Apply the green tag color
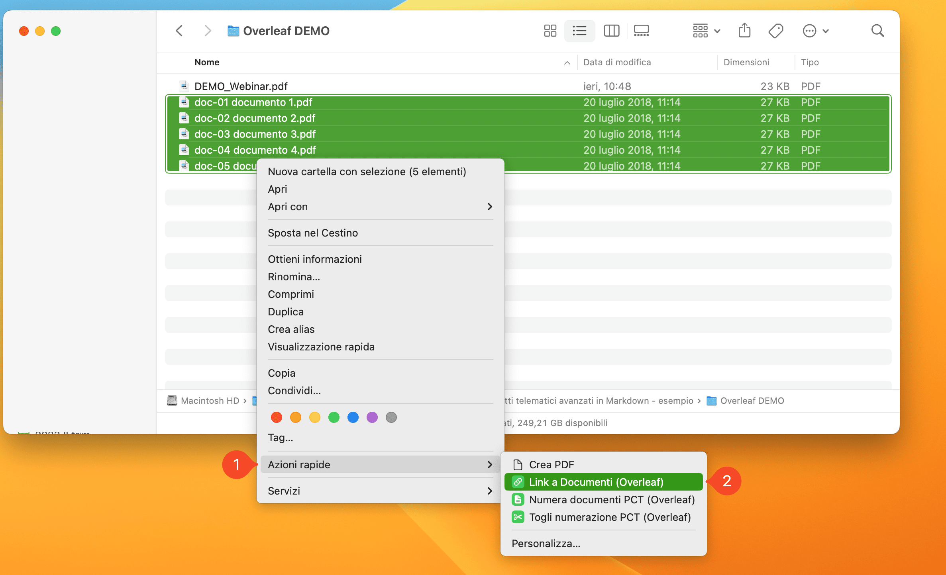946x575 pixels. (334, 417)
